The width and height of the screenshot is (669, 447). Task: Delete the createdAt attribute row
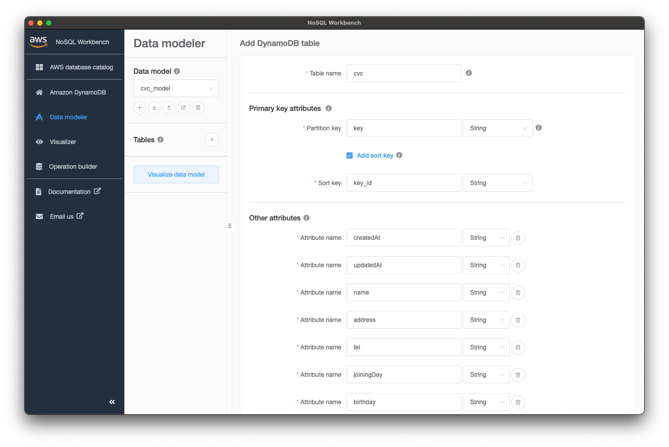pos(518,238)
